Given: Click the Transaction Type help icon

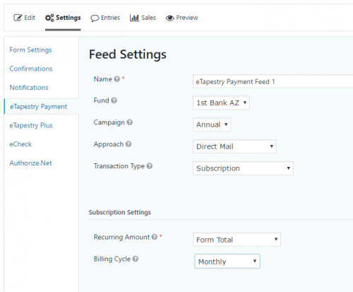Looking at the screenshot, I should tap(150, 166).
